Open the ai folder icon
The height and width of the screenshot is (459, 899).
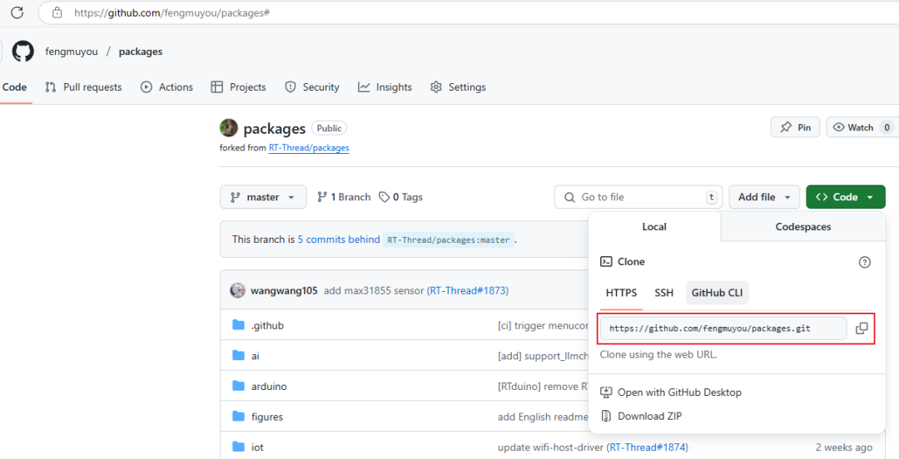[239, 356]
